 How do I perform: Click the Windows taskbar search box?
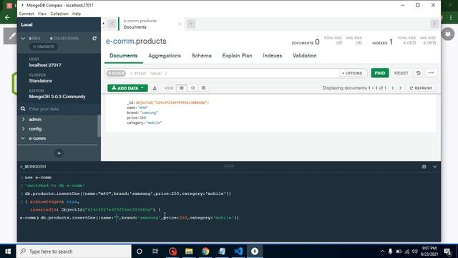(74, 252)
